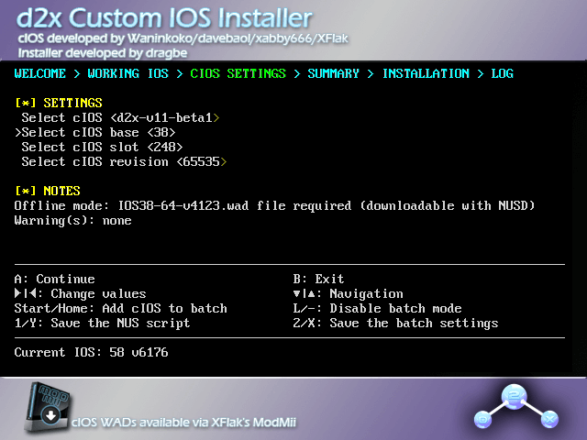587x440 pixels.
Task: Click the NOTES section header
Action: [50, 191]
